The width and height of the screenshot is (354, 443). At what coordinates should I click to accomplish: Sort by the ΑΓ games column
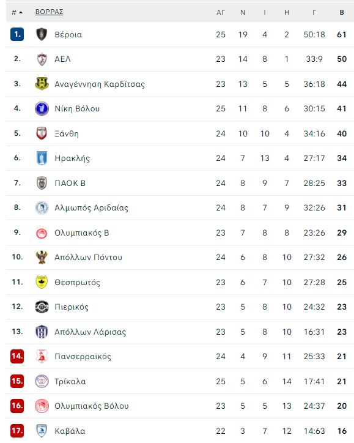(221, 12)
